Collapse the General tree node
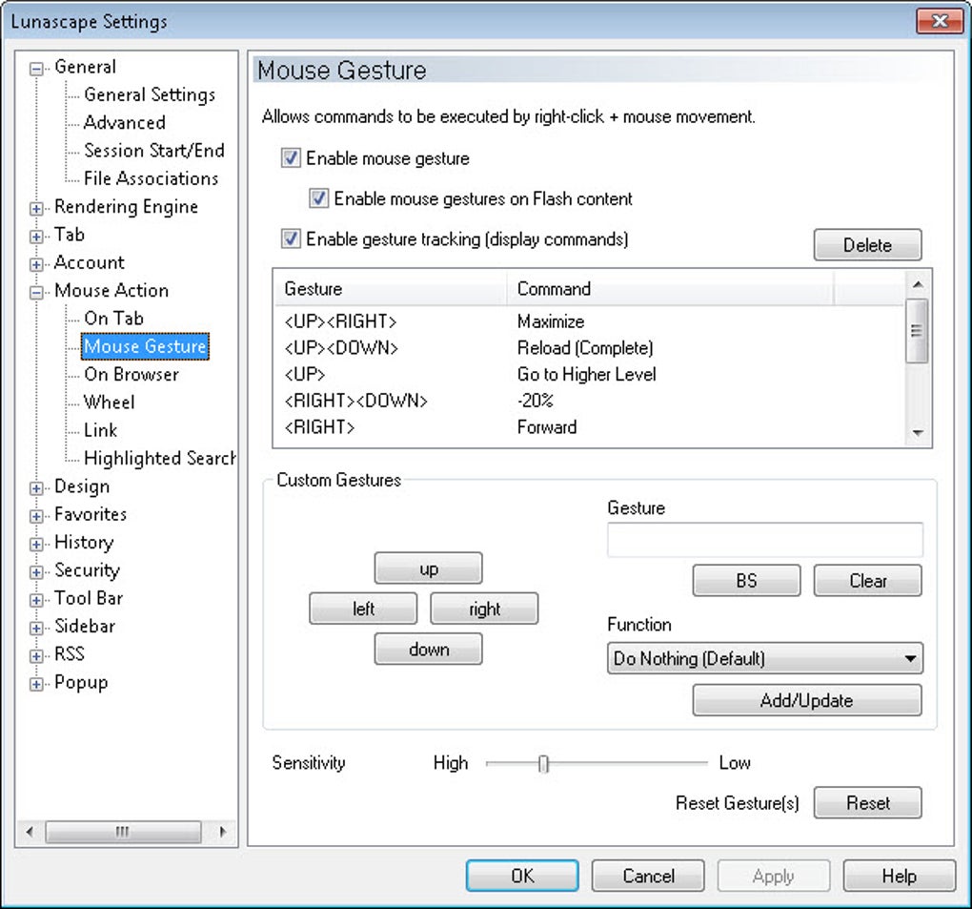 click(x=36, y=69)
